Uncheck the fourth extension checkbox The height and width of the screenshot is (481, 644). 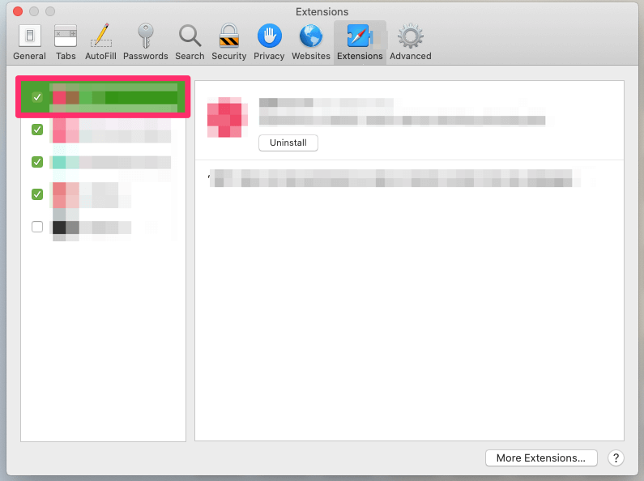(x=37, y=194)
